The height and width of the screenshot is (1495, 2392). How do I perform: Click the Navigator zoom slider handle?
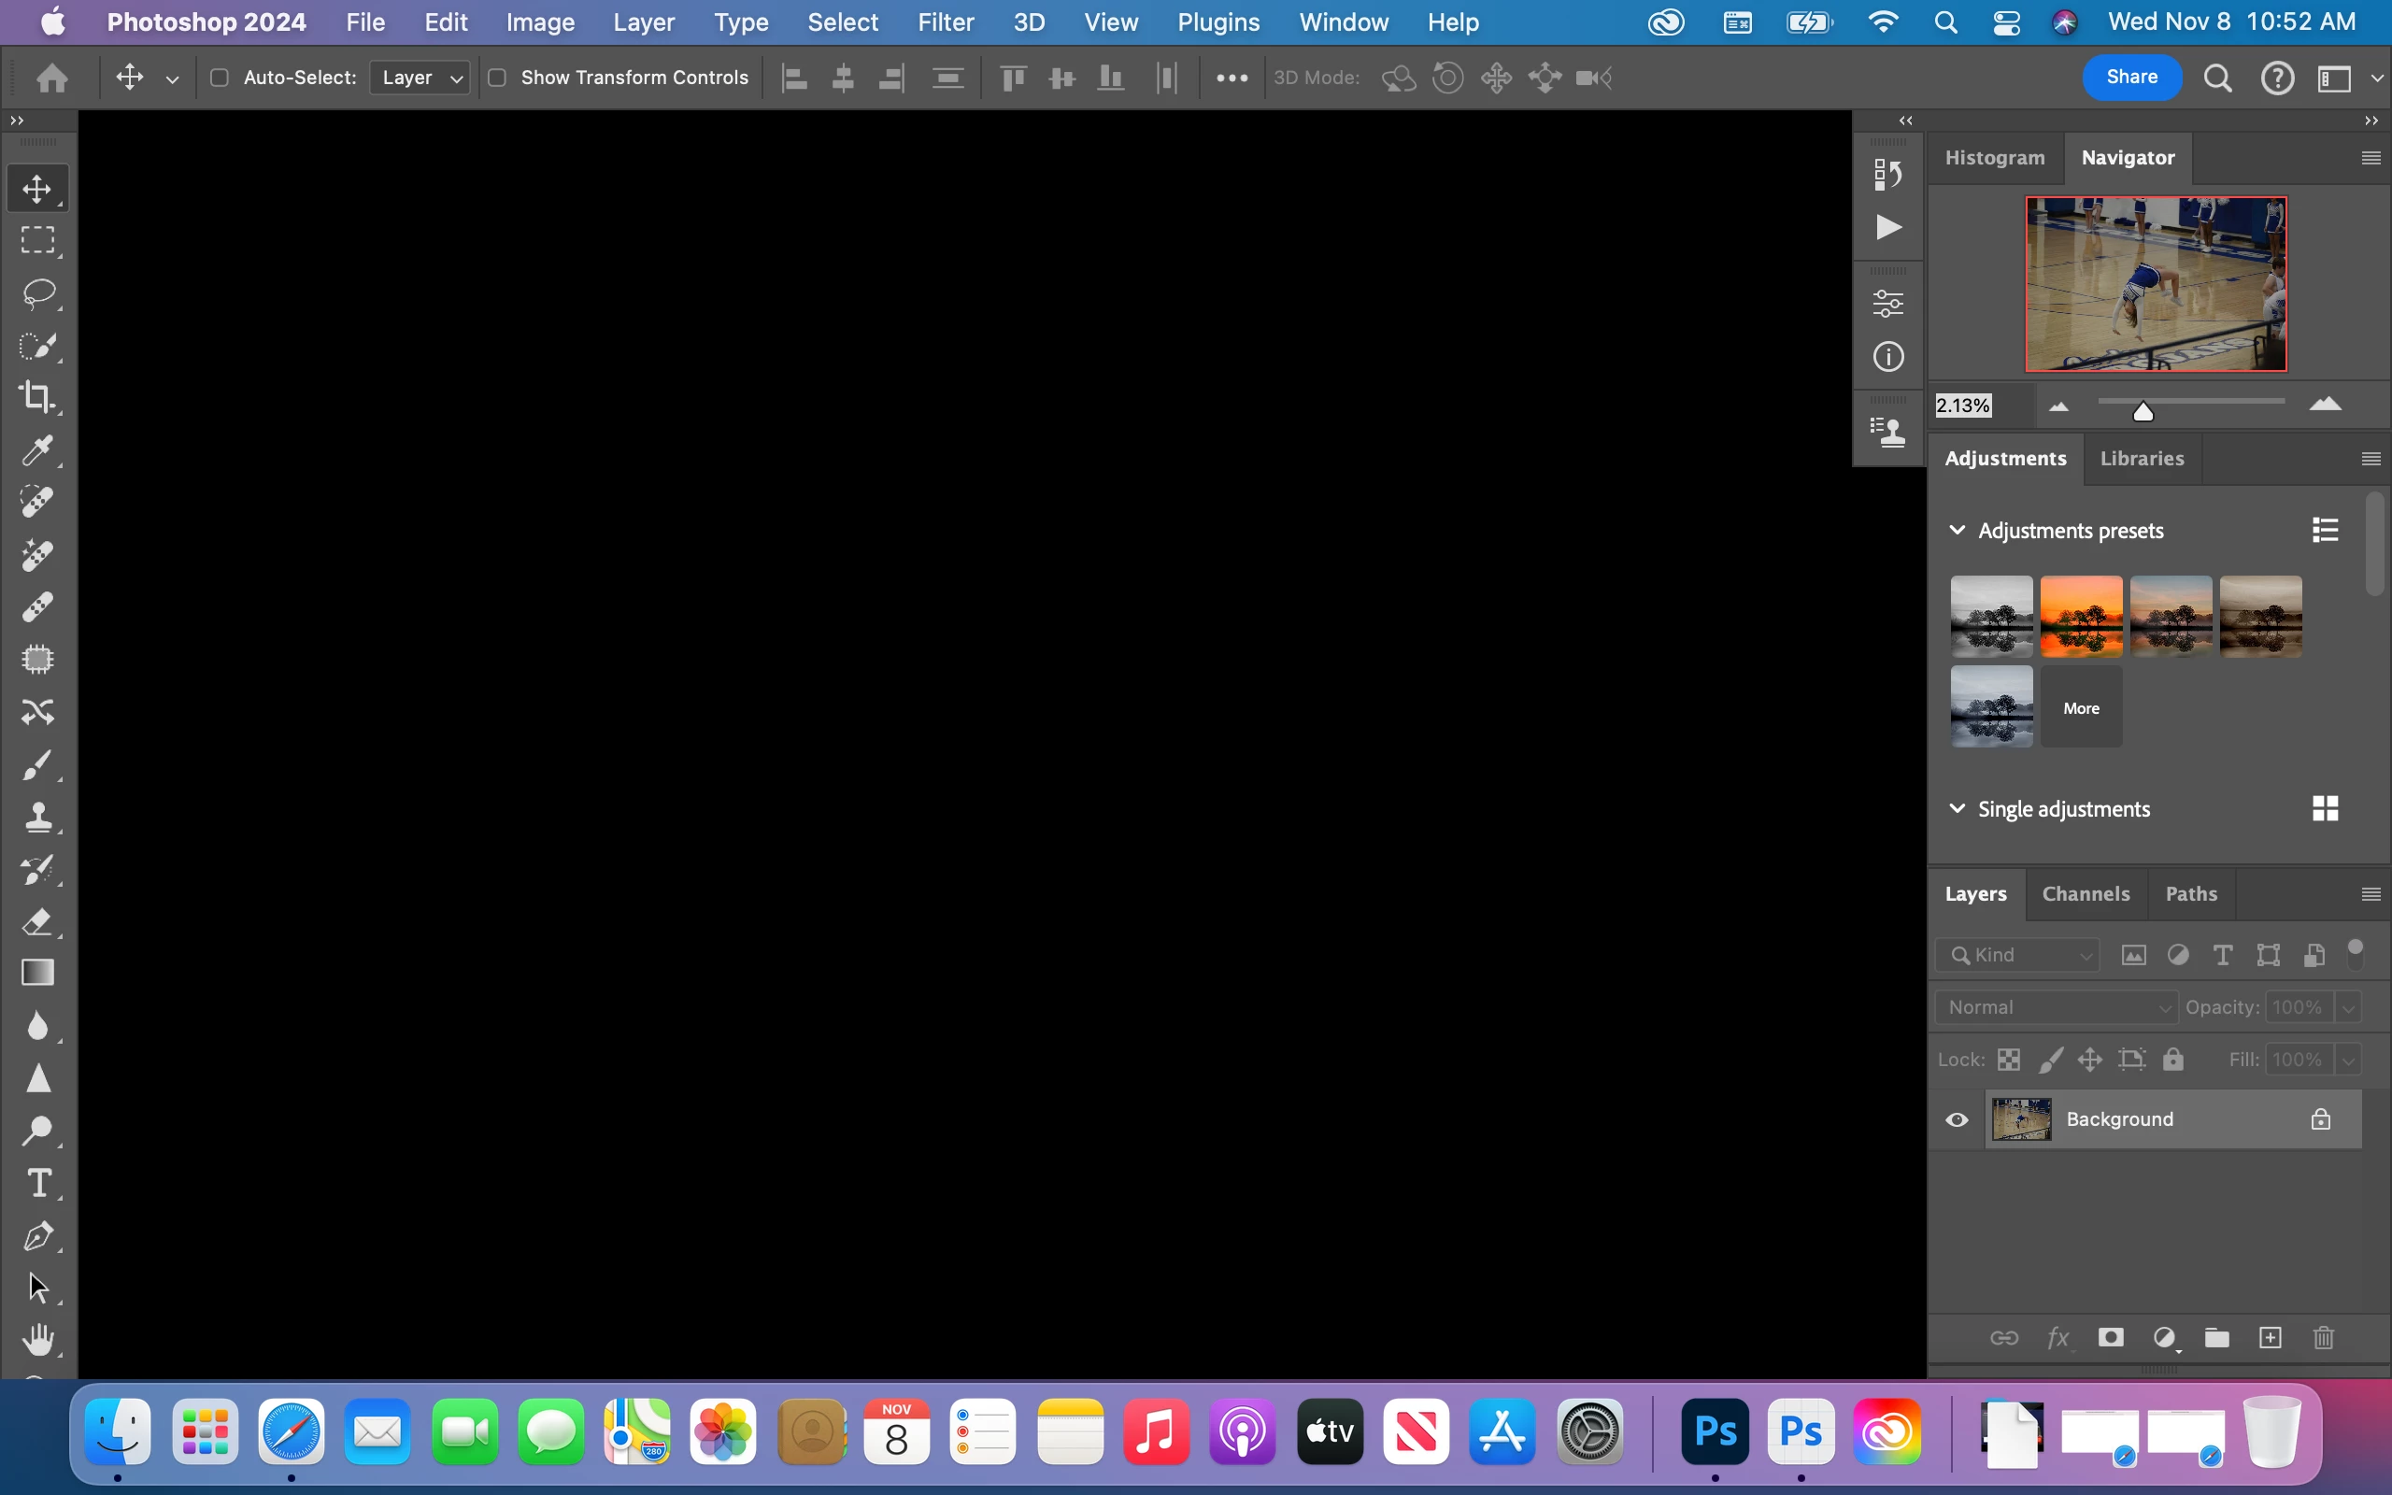point(2142,411)
